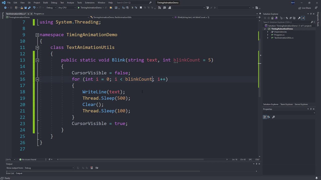Open the Build menu
Screen dimensions: 321x180
coord(45,2)
